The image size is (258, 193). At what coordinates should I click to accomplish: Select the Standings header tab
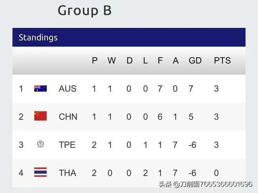[x=38, y=38]
